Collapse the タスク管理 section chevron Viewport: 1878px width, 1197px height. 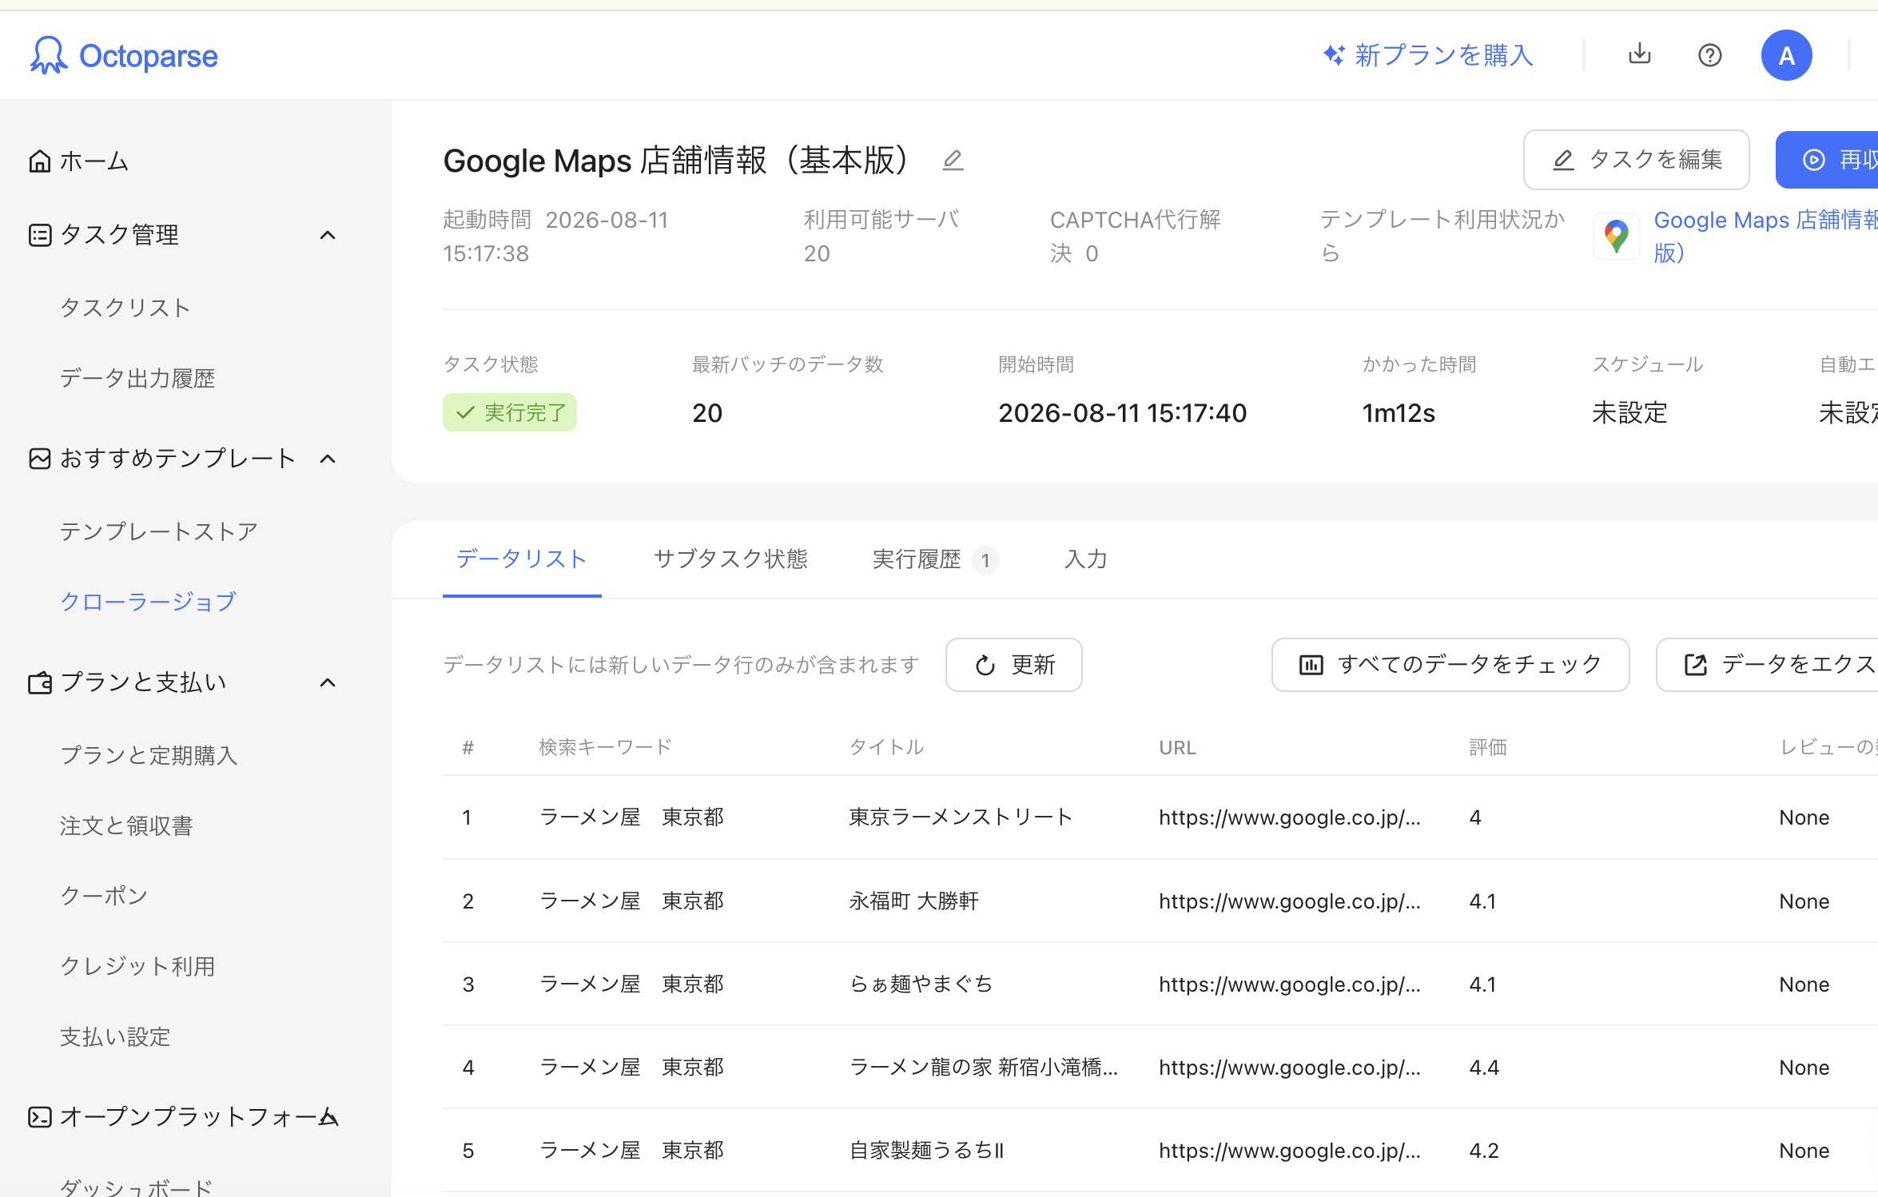tap(328, 235)
